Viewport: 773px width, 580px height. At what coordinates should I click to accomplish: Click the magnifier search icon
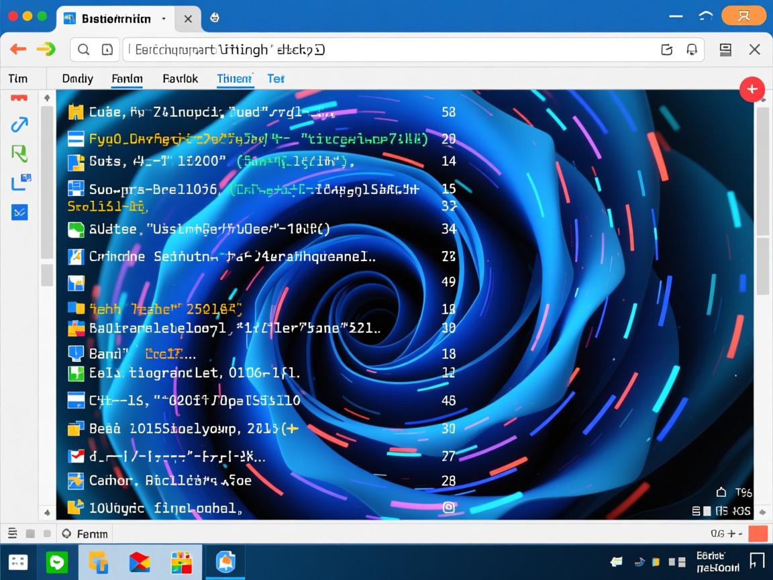[84, 50]
